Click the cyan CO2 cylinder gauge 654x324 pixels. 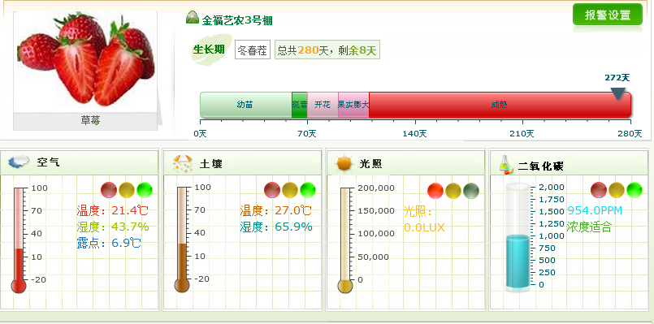tap(518, 236)
